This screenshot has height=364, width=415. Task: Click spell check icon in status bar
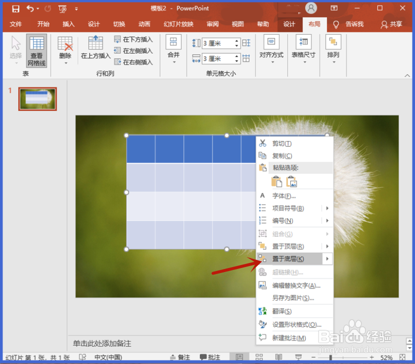point(83,358)
